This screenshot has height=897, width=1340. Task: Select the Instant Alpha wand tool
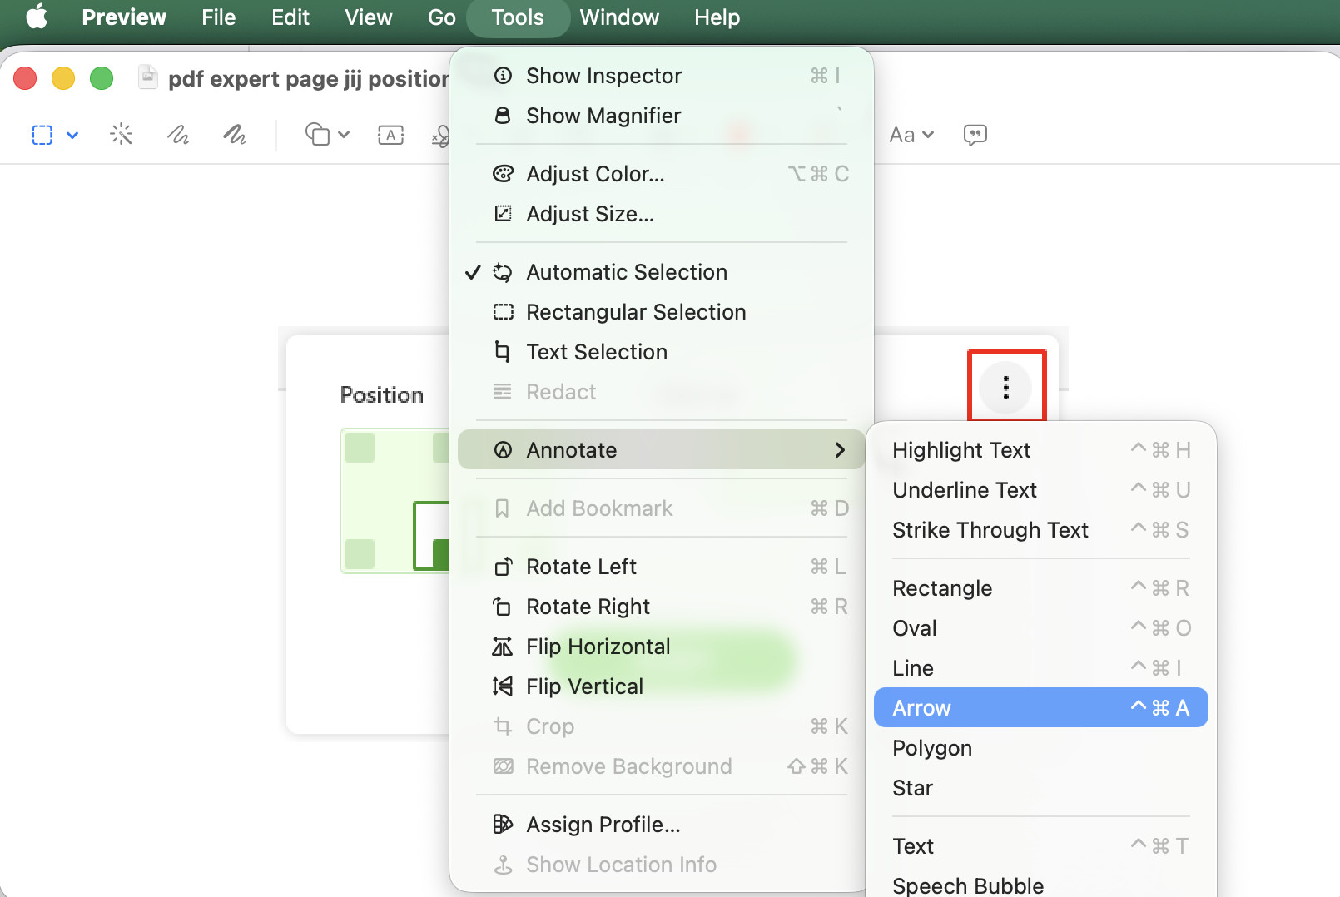[x=122, y=134]
